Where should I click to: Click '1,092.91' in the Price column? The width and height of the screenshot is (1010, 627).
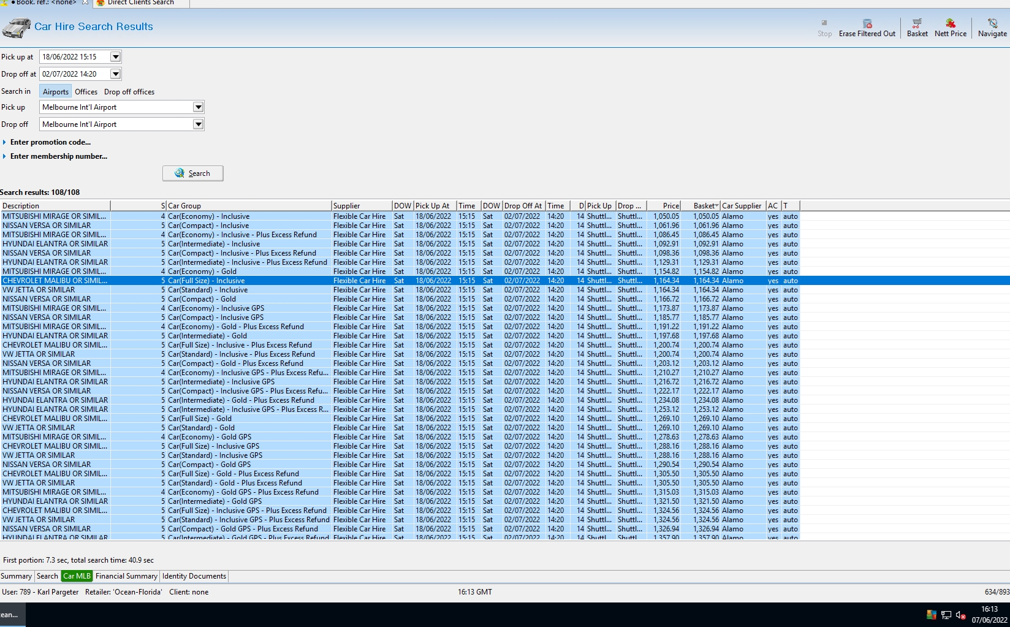click(x=666, y=244)
